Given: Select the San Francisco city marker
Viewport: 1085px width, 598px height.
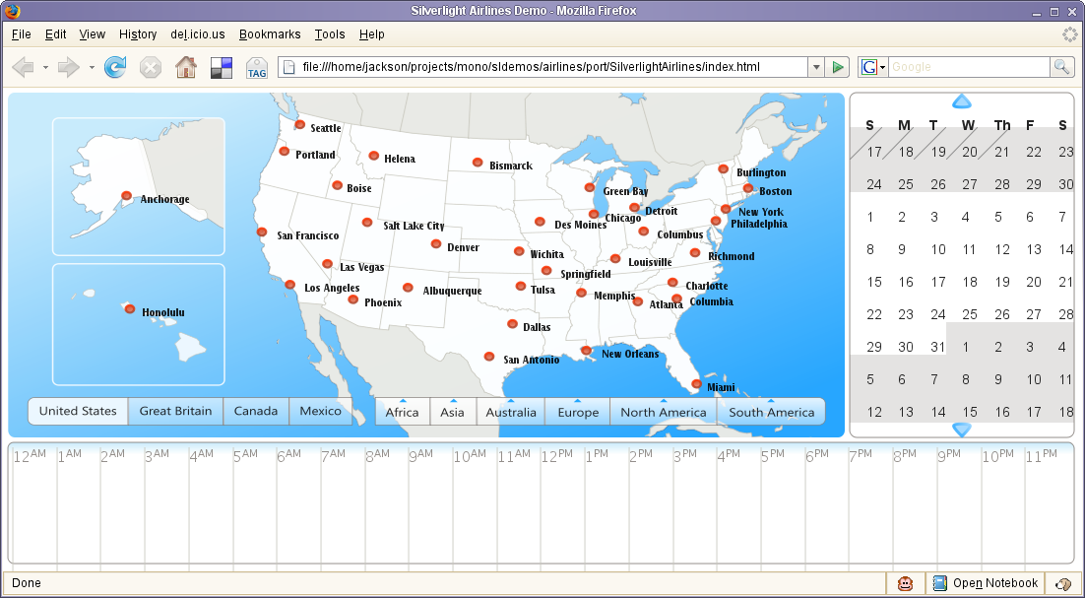Looking at the screenshot, I should point(262,232).
